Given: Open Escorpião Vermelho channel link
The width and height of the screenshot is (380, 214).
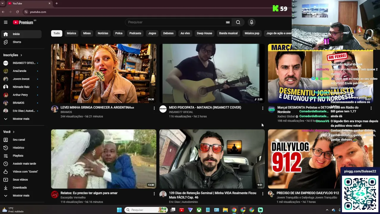Looking at the screenshot, I should (x=73, y=198).
